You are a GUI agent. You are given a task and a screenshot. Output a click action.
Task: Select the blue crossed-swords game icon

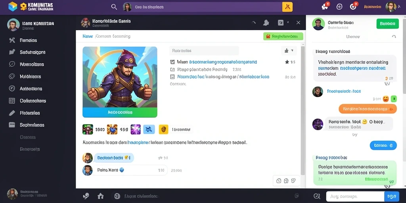(x=149, y=129)
